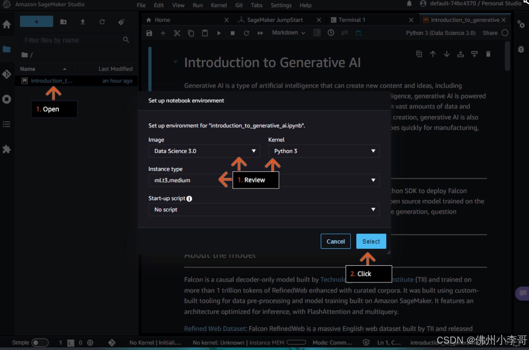This screenshot has height=350, width=529.
Task: Open the Instance type ml.t3.medium dropdown
Action: (x=264, y=180)
